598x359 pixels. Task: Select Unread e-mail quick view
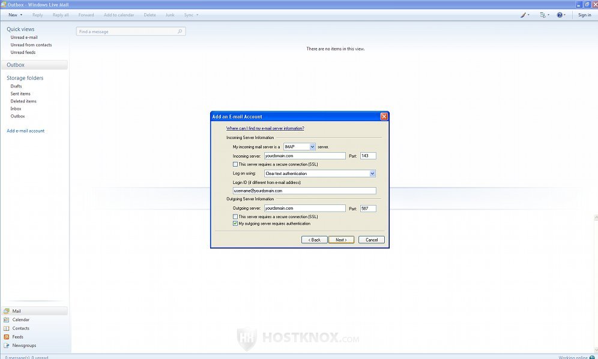[24, 37]
